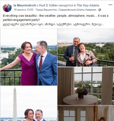This screenshot has height=121, width=114.
Task: Click the flower arrangement on the round table
Action: [82, 91]
